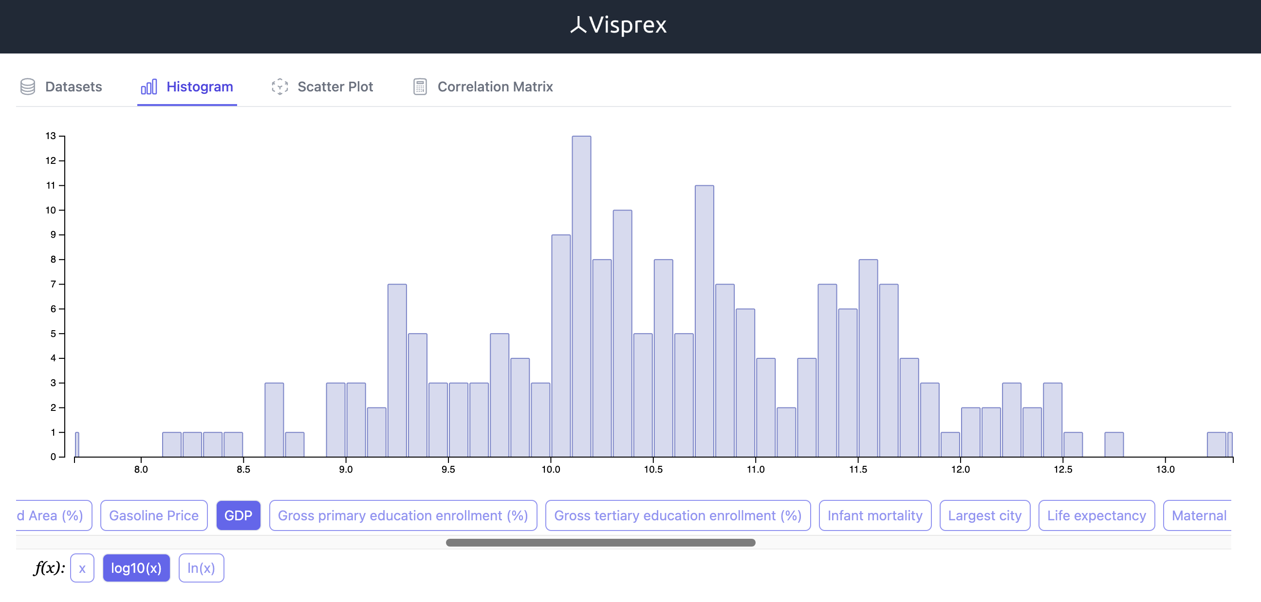
Task: Click the Visprex title text
Action: [x=628, y=25]
